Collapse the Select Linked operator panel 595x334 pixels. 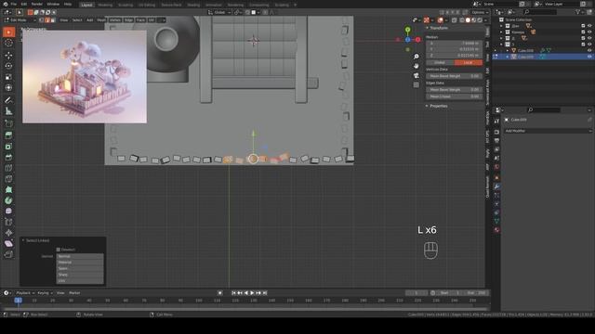point(23,240)
